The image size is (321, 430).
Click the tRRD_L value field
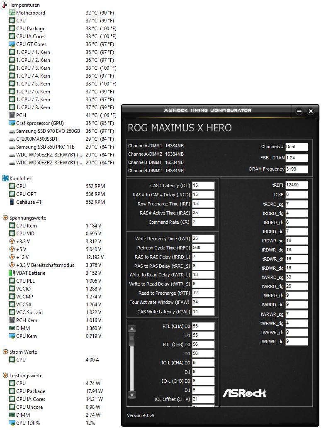click(x=203, y=257)
